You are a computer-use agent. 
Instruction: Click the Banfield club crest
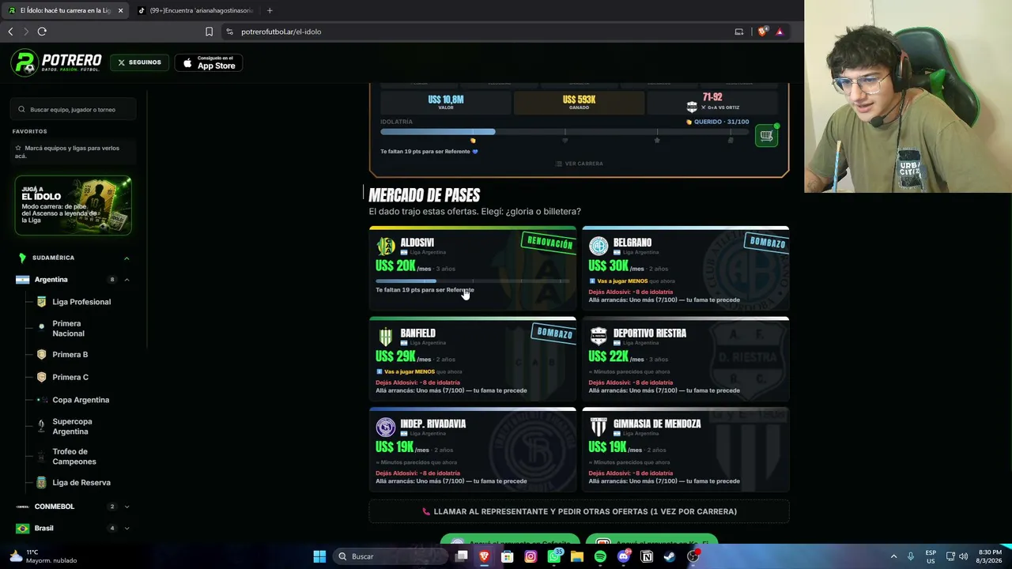coord(385,337)
